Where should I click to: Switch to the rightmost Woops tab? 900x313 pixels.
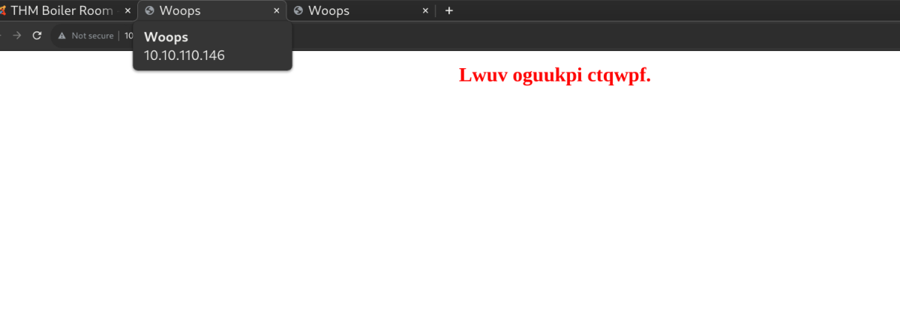[x=328, y=10]
